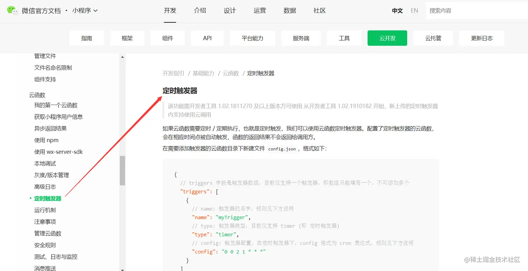Switch to the 介绍 top tab
Viewport: 528px width, 271px height.
pyautogui.click(x=200, y=10)
